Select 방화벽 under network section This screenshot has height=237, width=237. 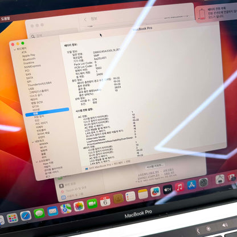[44, 150]
